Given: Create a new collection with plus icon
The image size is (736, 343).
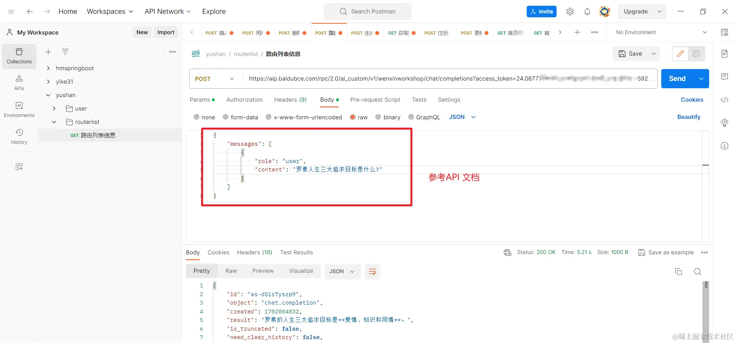Looking at the screenshot, I should pyautogui.click(x=48, y=52).
